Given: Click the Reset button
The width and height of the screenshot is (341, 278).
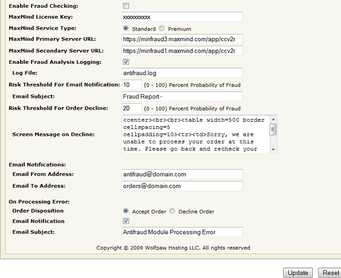Looking at the screenshot, I should [330, 273].
